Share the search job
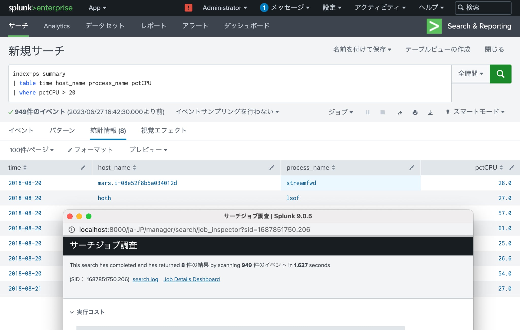Screen dimensions: 520x330 (x=400, y=112)
